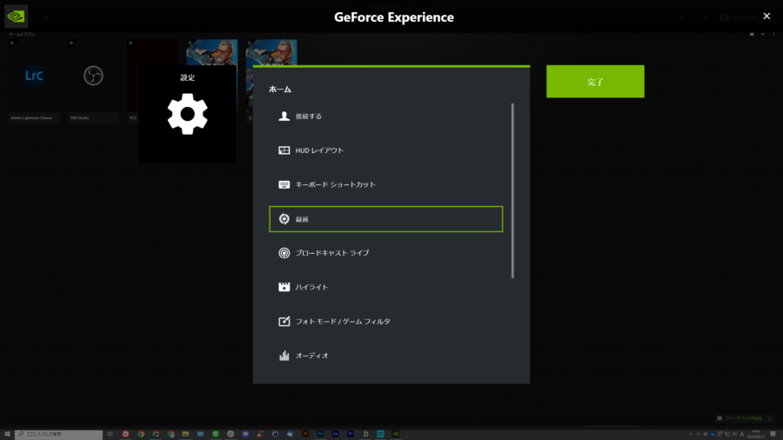Open Notion from the taskbar
The image size is (783, 440).
[x=365, y=434]
